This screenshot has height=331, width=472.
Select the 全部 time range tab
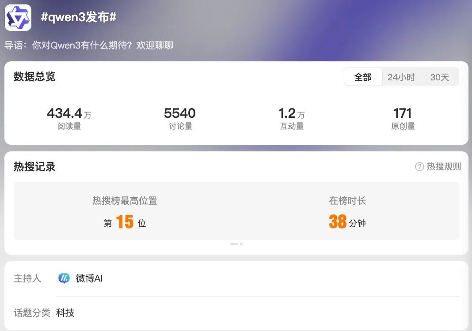click(363, 77)
